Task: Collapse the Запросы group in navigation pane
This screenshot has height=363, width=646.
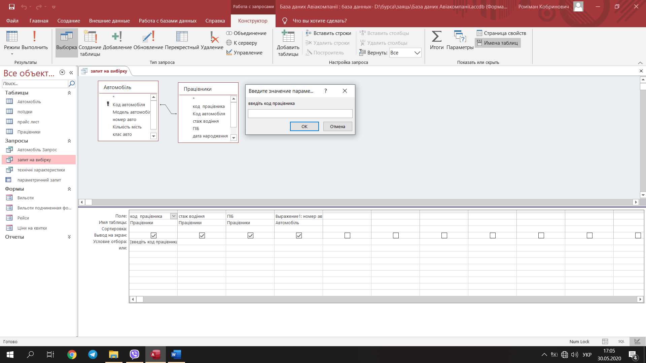Action: click(x=69, y=141)
